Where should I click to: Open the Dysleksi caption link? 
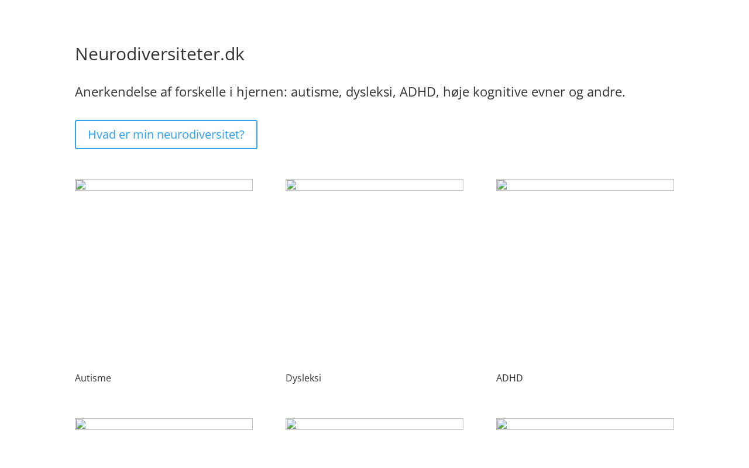click(303, 378)
